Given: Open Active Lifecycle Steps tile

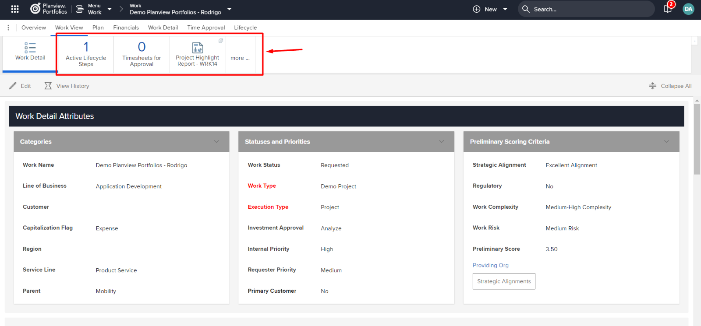Looking at the screenshot, I should click(86, 54).
